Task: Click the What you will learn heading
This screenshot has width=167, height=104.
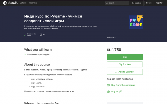Action: (38, 50)
